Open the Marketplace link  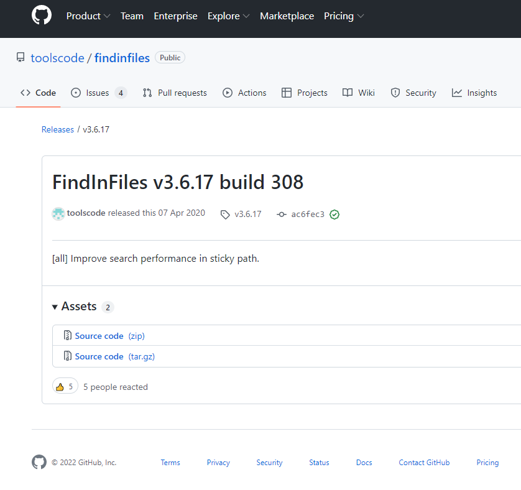[x=287, y=16]
